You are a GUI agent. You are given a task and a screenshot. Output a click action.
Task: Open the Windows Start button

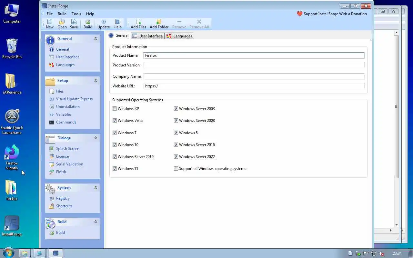pos(8,253)
